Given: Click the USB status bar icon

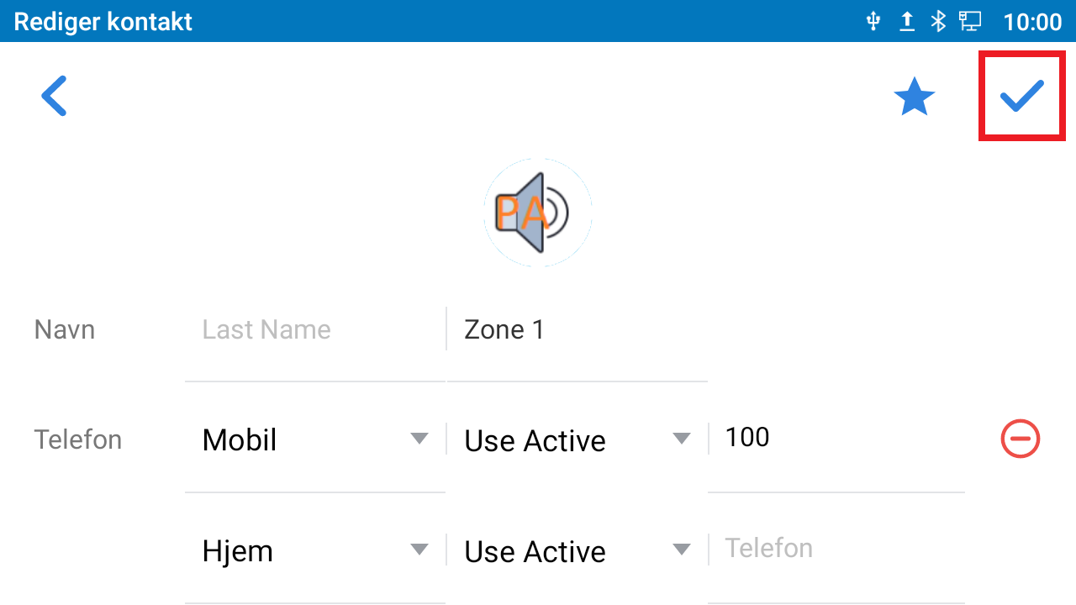Looking at the screenshot, I should coord(873,21).
